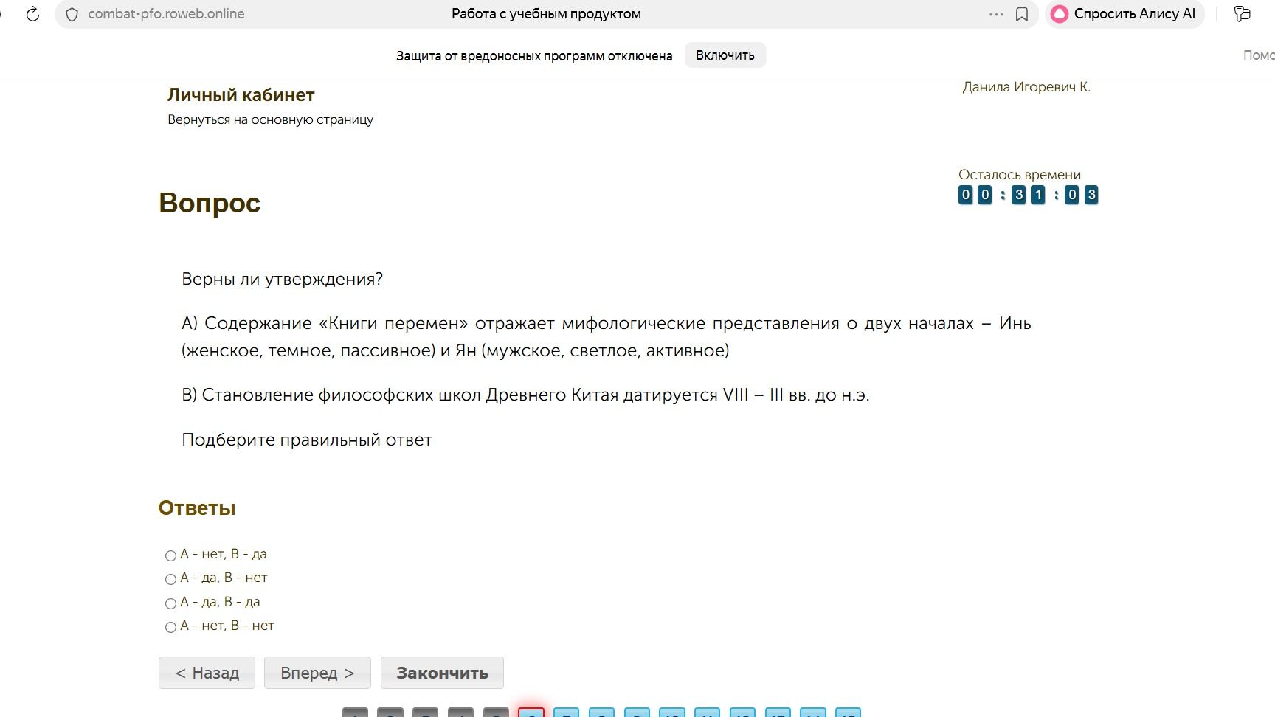Click the address bar URL combat-pfo.roweb.online
This screenshot has height=717, width=1275.
point(166,14)
